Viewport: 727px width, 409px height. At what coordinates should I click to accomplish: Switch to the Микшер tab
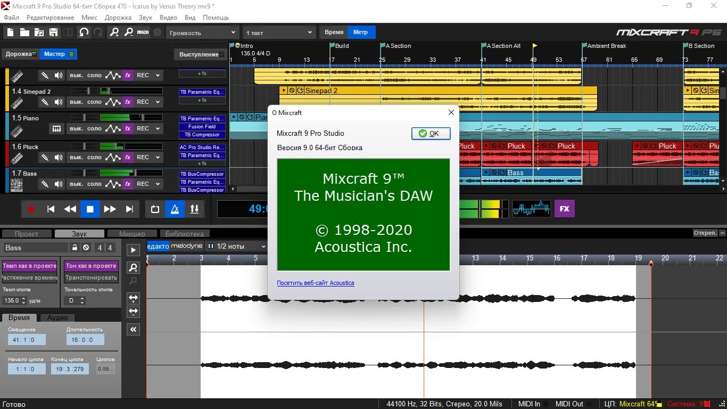coord(131,233)
